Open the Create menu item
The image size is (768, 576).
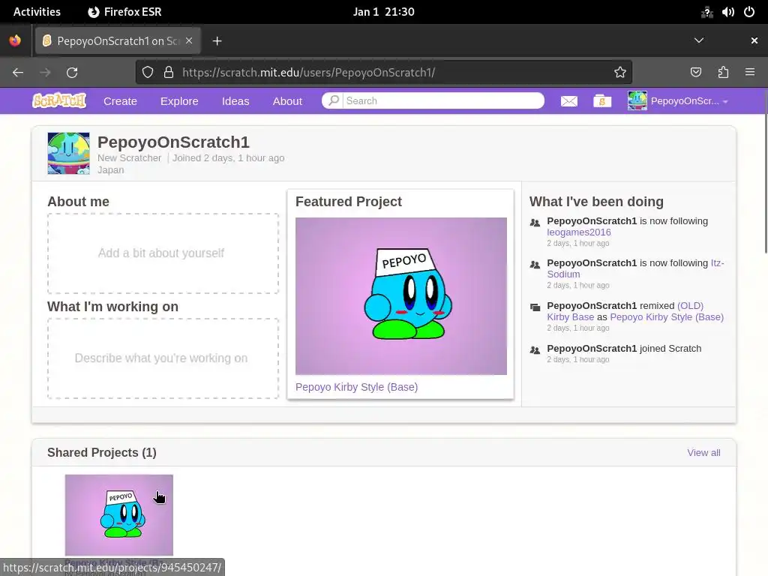coord(120,101)
